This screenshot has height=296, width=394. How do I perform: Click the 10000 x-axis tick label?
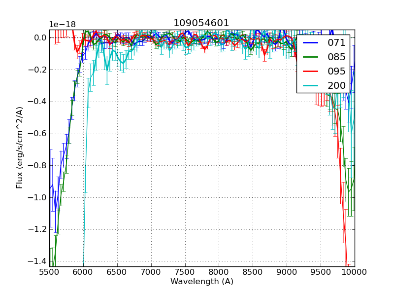tap(354, 272)
